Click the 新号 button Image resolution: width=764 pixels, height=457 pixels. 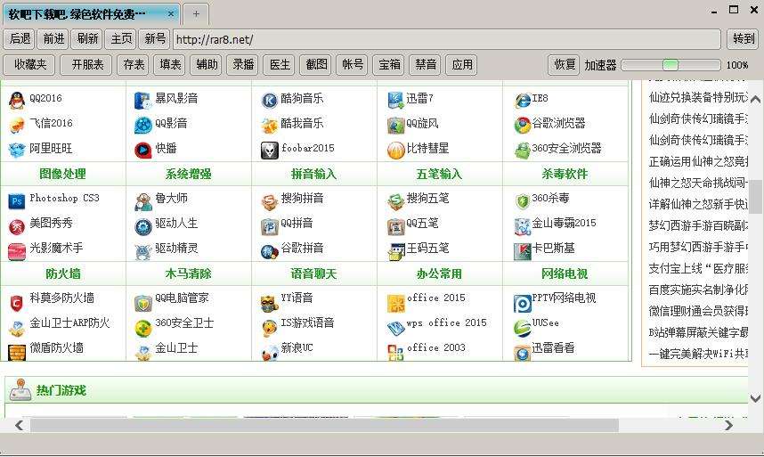pos(155,39)
